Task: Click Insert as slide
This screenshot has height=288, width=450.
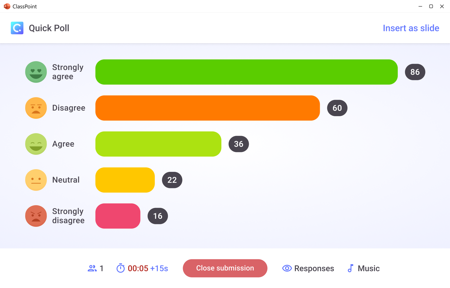Action: click(x=411, y=28)
